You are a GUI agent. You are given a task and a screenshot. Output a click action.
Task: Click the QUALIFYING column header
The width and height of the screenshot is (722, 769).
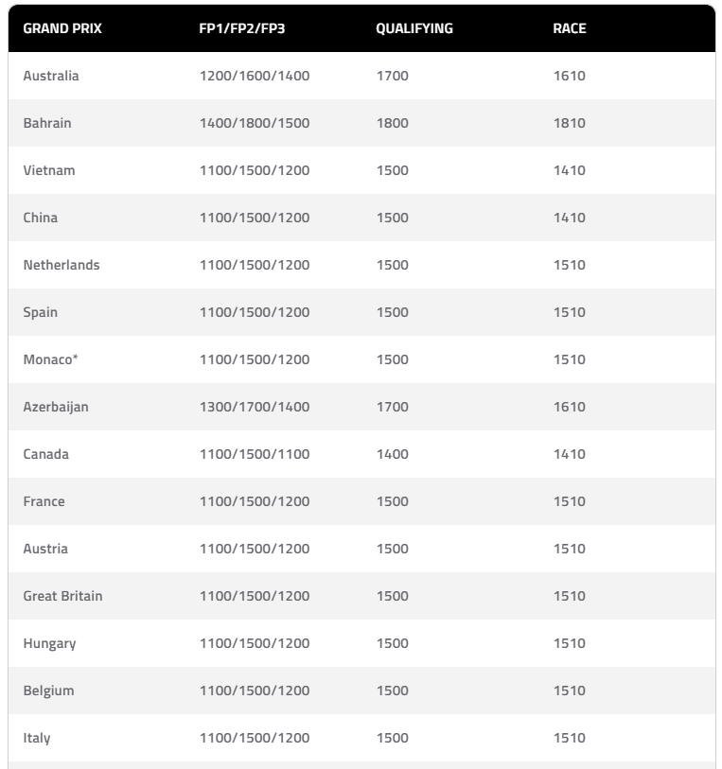coord(414,28)
